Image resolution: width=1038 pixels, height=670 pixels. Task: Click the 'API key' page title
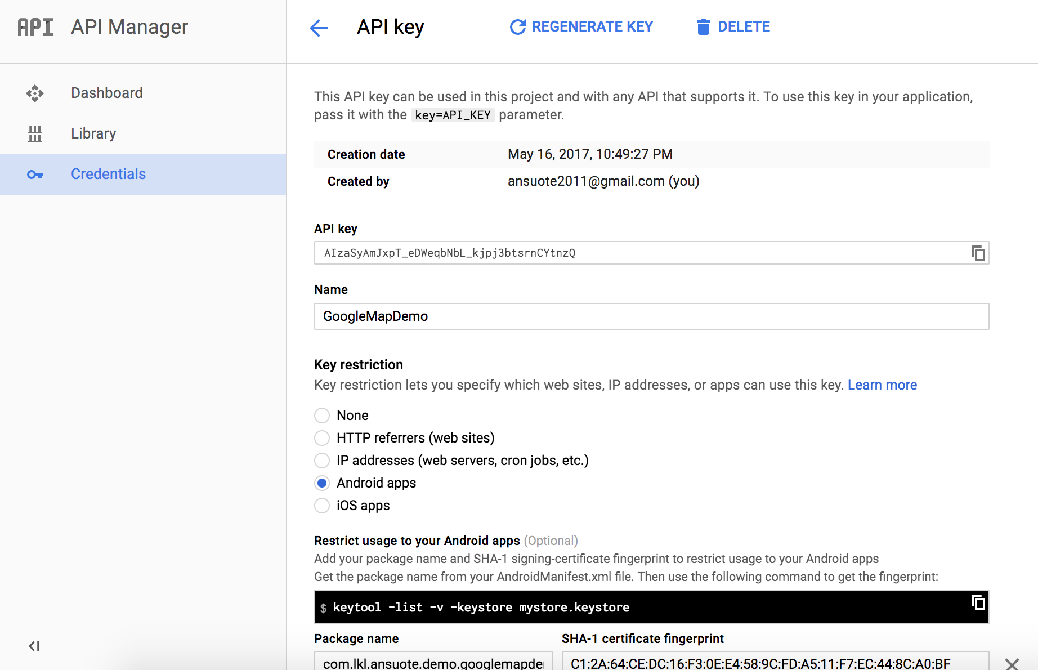(391, 27)
